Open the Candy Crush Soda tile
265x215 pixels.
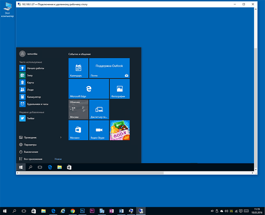120,130
